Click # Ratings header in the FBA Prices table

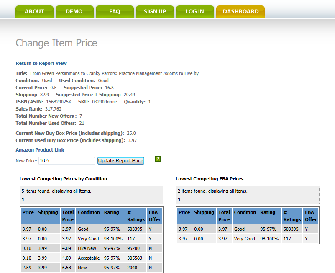pos(292,216)
